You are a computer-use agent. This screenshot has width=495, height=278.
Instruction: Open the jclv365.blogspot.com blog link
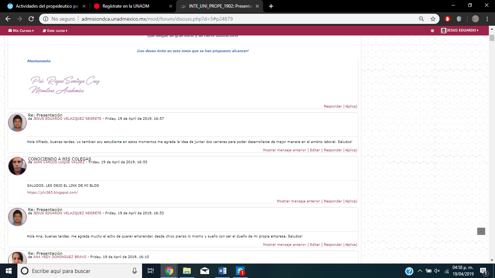pyautogui.click(x=53, y=193)
